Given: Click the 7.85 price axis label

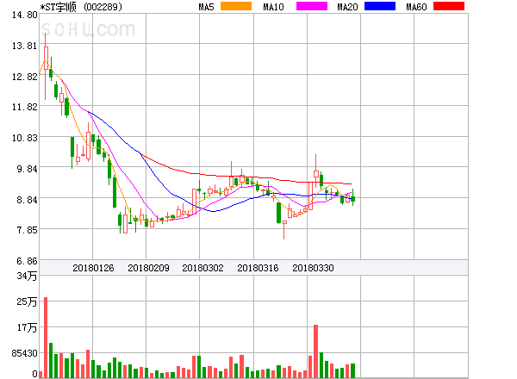Looking at the screenshot, I should tap(27, 230).
